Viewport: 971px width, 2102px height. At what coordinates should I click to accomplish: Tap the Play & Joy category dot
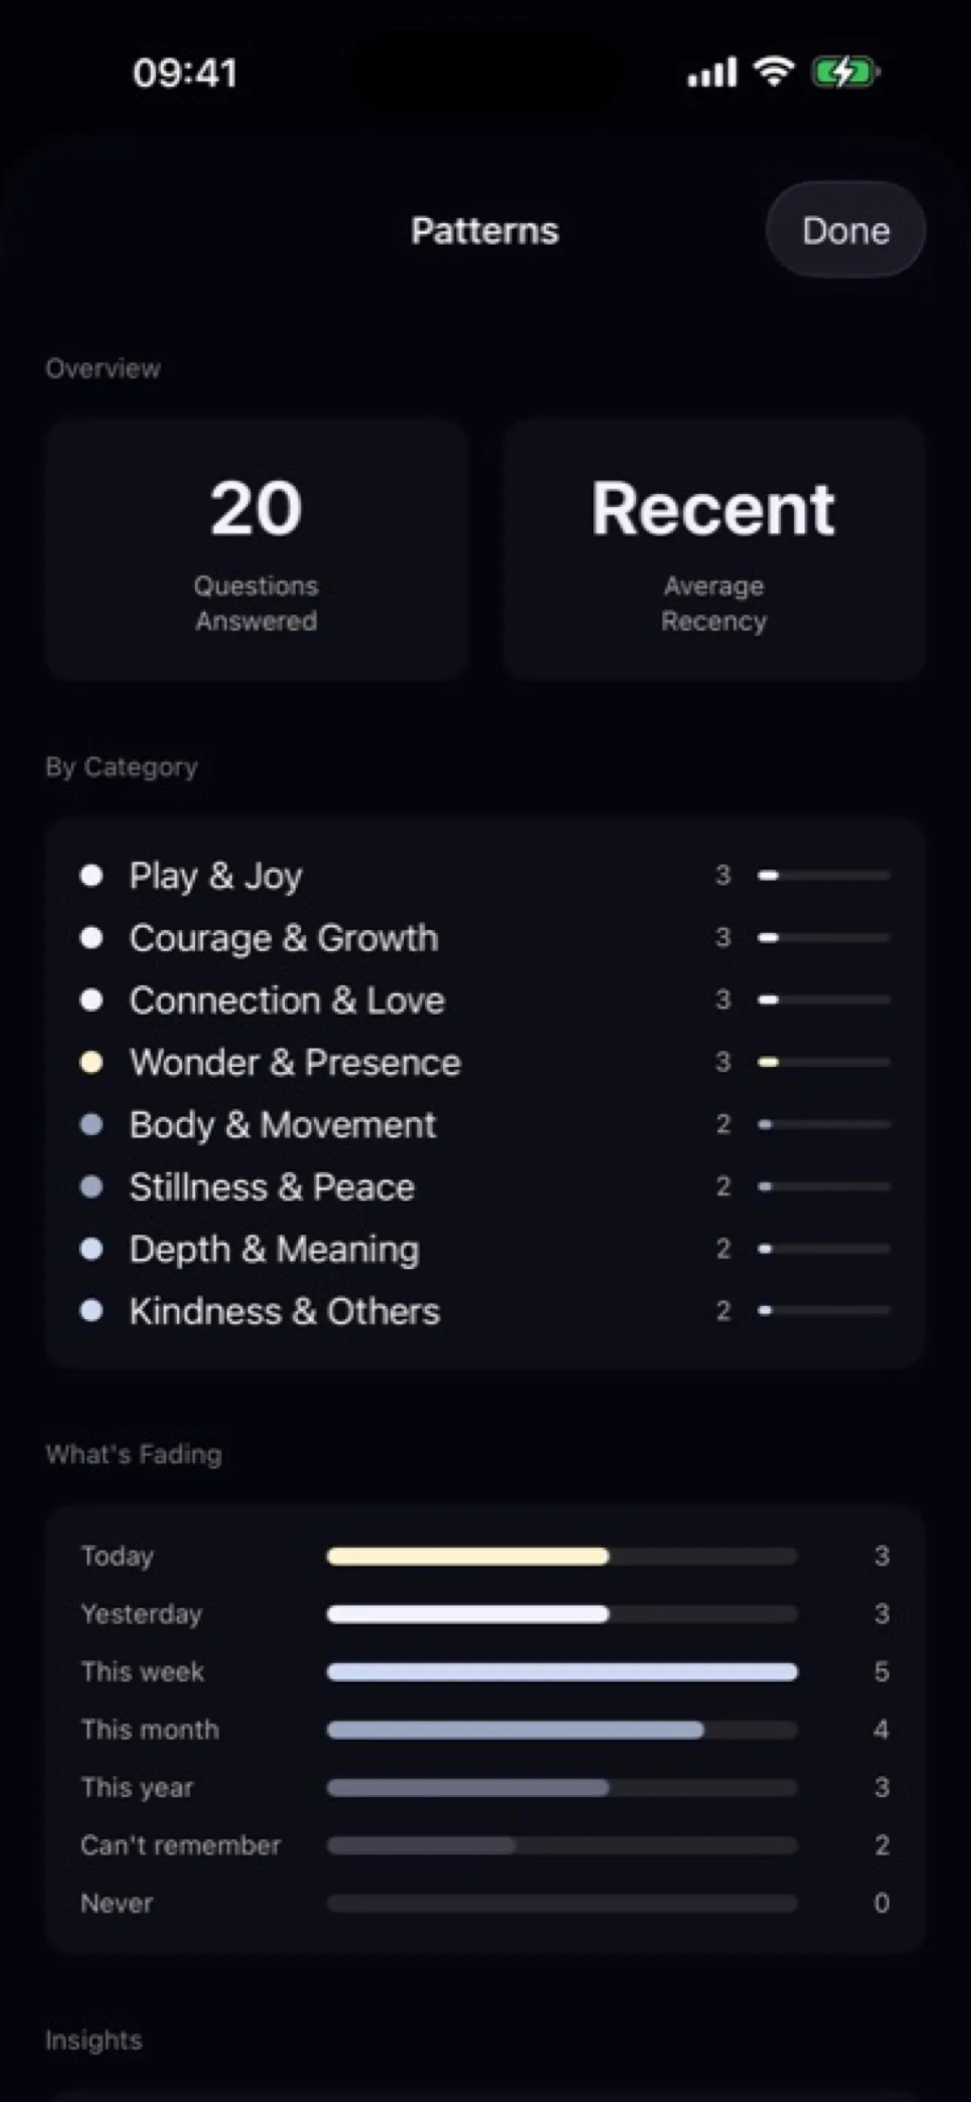tap(92, 875)
